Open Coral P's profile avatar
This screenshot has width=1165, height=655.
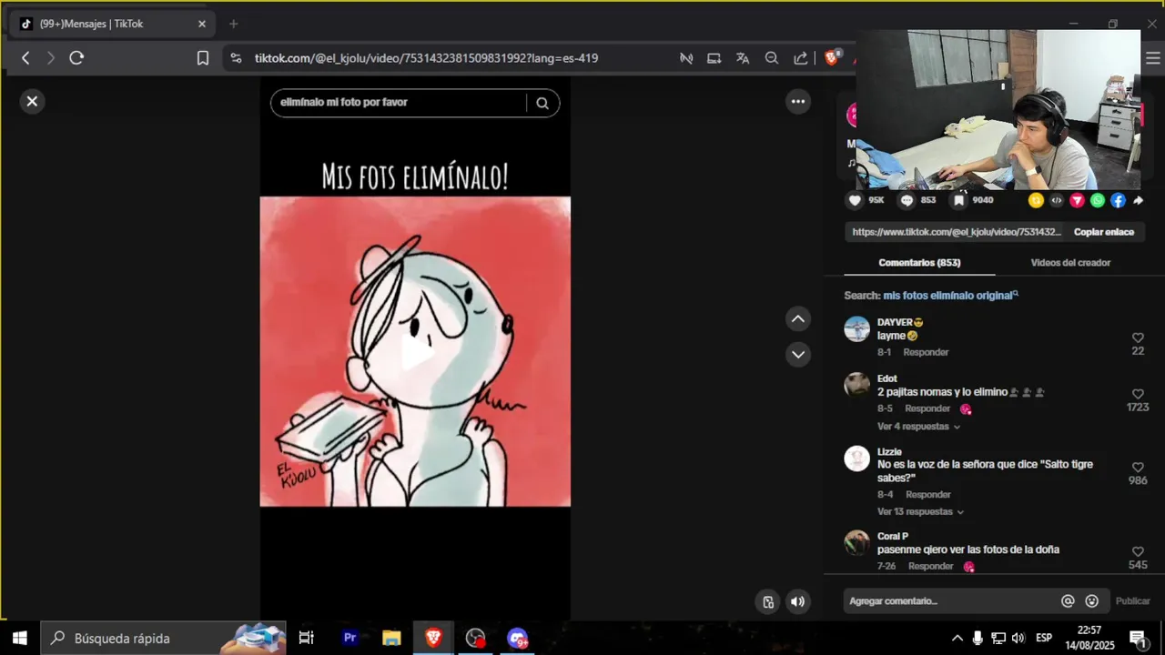tap(856, 543)
